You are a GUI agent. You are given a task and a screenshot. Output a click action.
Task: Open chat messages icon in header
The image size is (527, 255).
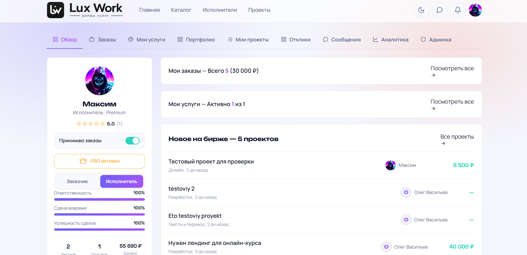(439, 10)
